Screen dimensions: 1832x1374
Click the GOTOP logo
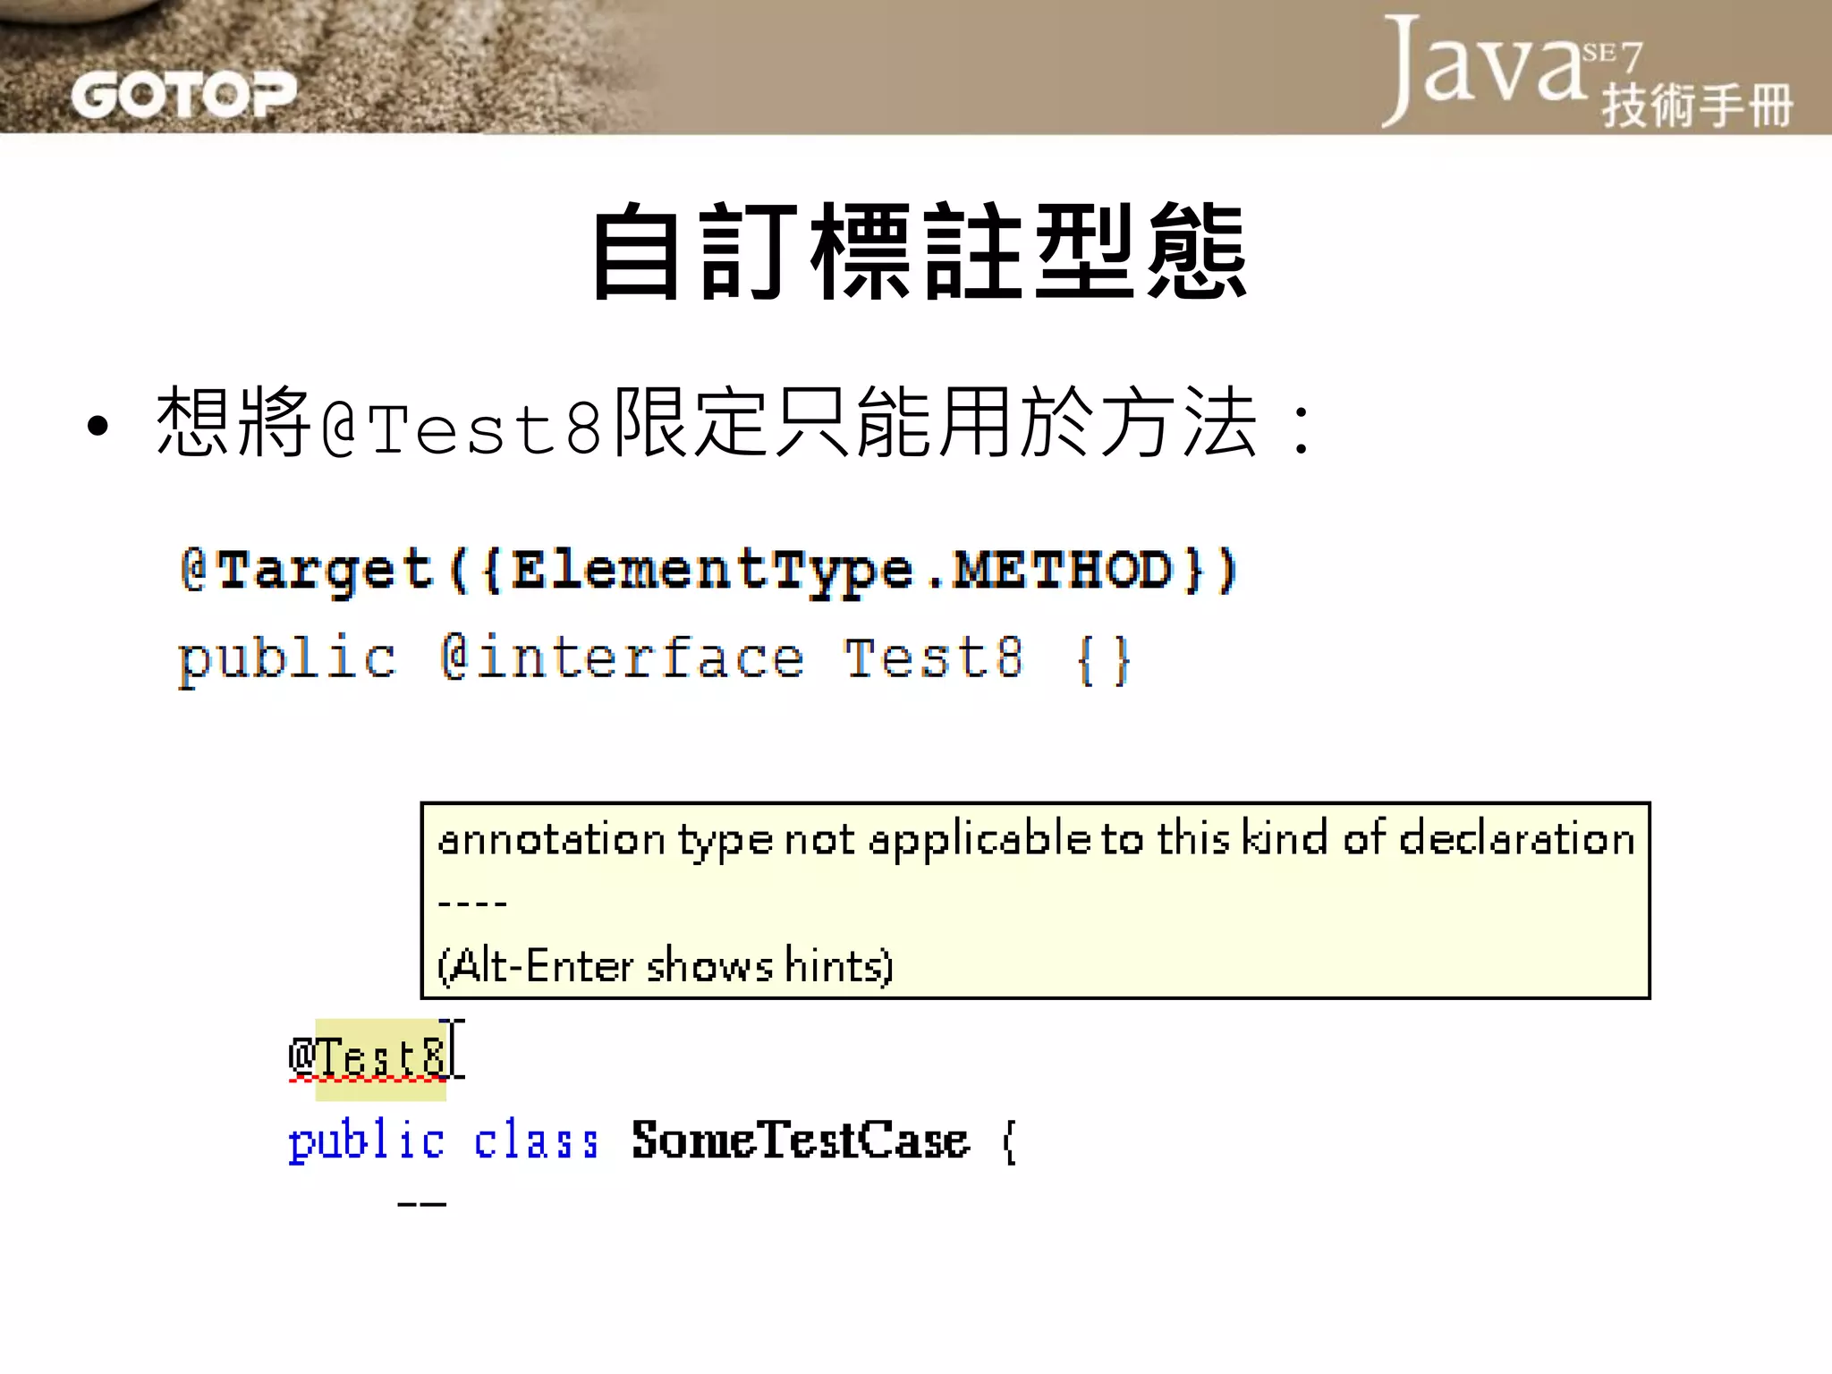pyautogui.click(x=183, y=94)
